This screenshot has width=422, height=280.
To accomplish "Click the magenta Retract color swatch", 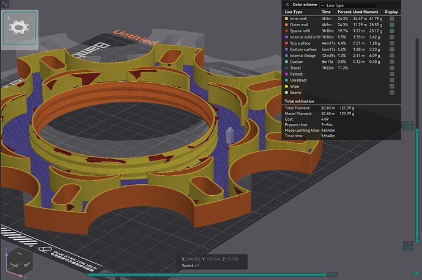I will click(x=286, y=74).
